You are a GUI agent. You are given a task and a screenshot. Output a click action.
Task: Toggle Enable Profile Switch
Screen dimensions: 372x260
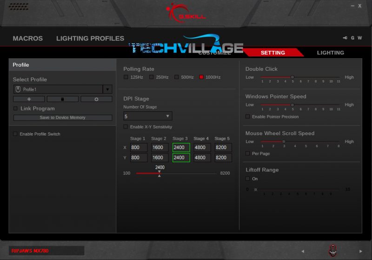15,134
